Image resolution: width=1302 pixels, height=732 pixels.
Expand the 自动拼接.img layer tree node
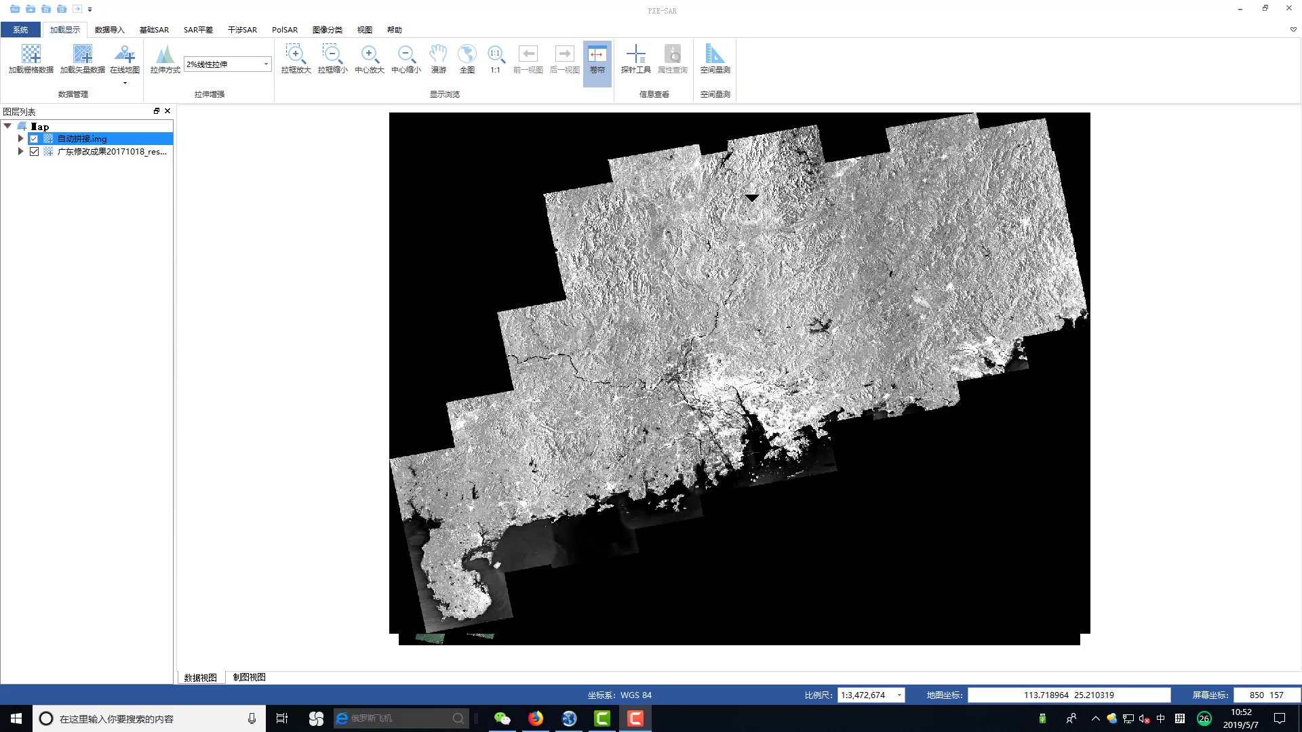(20, 138)
